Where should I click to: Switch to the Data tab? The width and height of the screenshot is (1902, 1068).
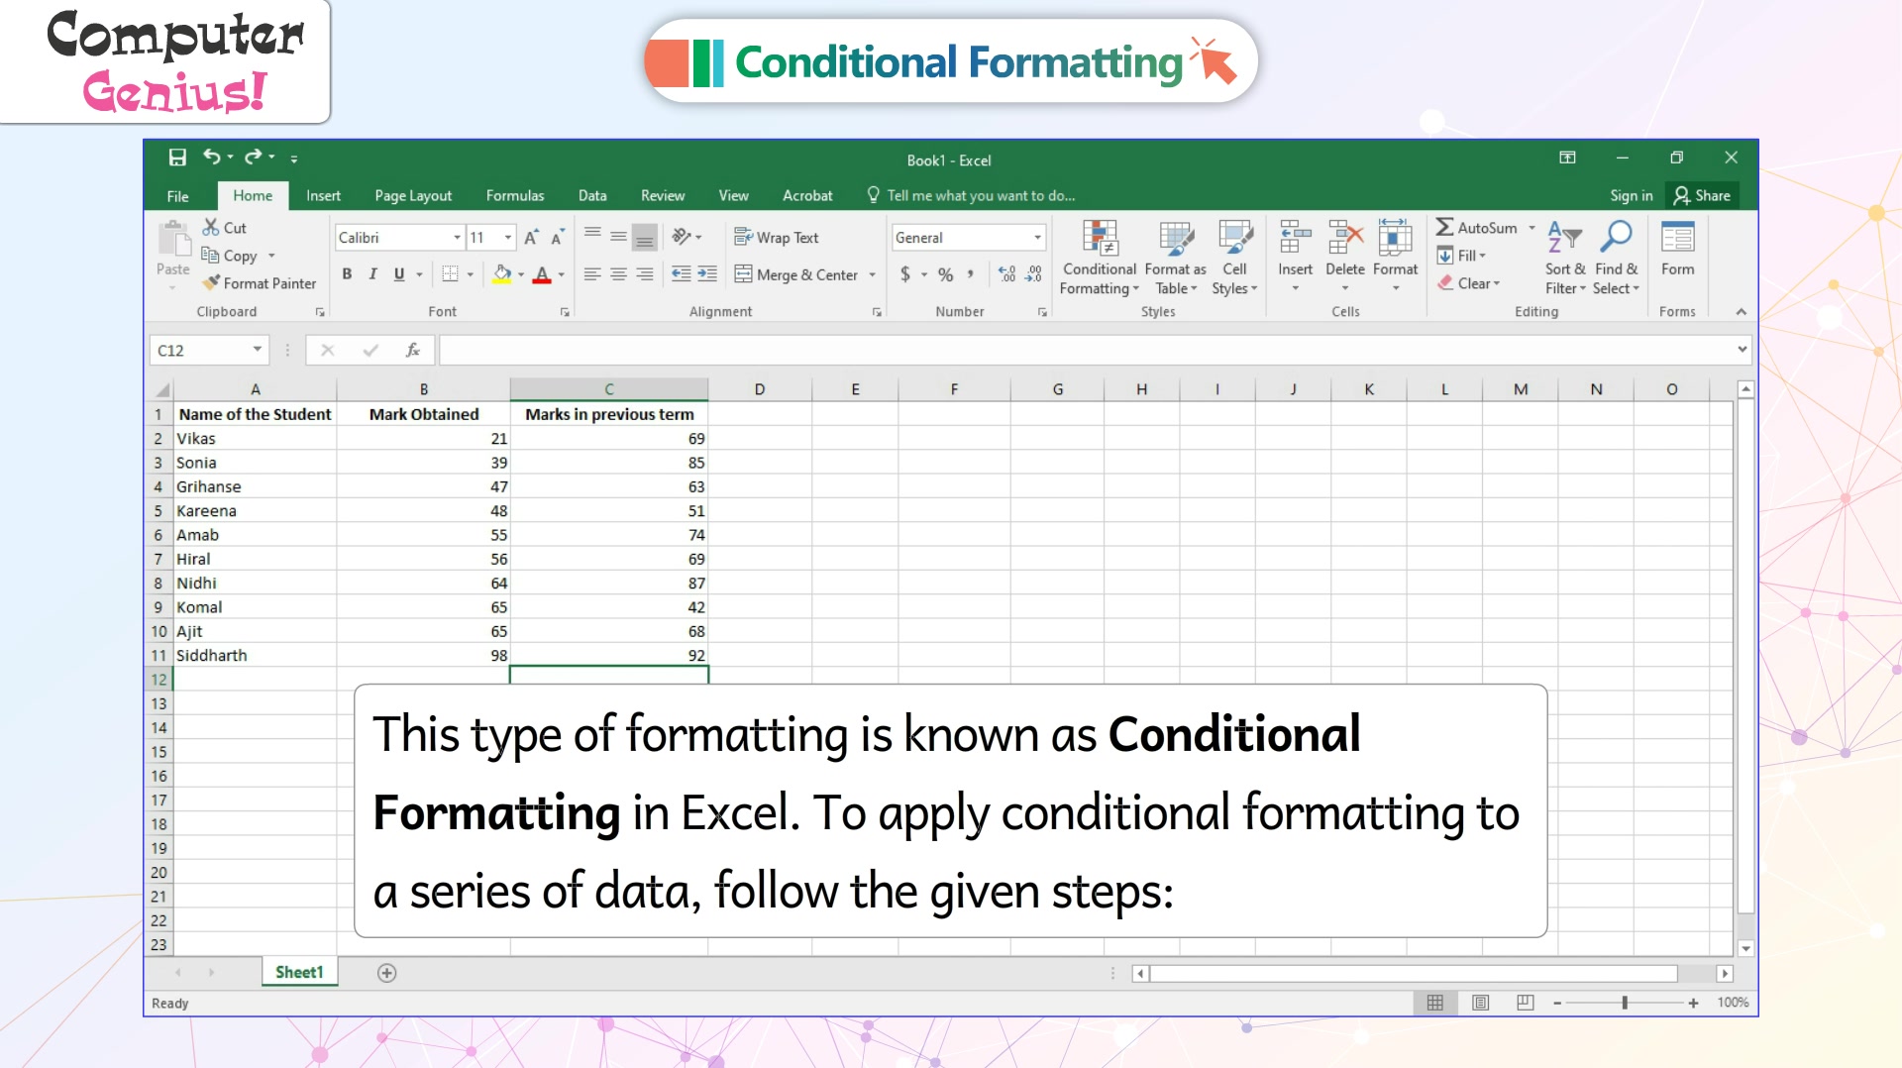click(592, 196)
